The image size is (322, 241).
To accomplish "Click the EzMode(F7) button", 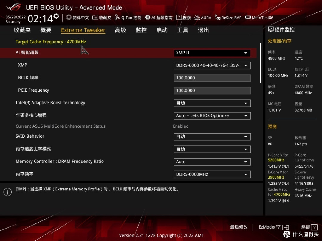I will pyautogui.click(x=274, y=227).
